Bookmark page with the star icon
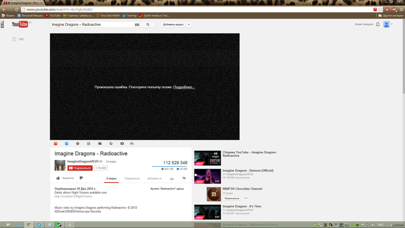The image size is (405, 228). pos(380,9)
